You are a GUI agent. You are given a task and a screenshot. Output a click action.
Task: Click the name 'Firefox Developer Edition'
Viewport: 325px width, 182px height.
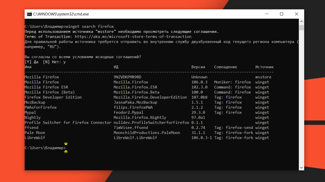coord(53,97)
